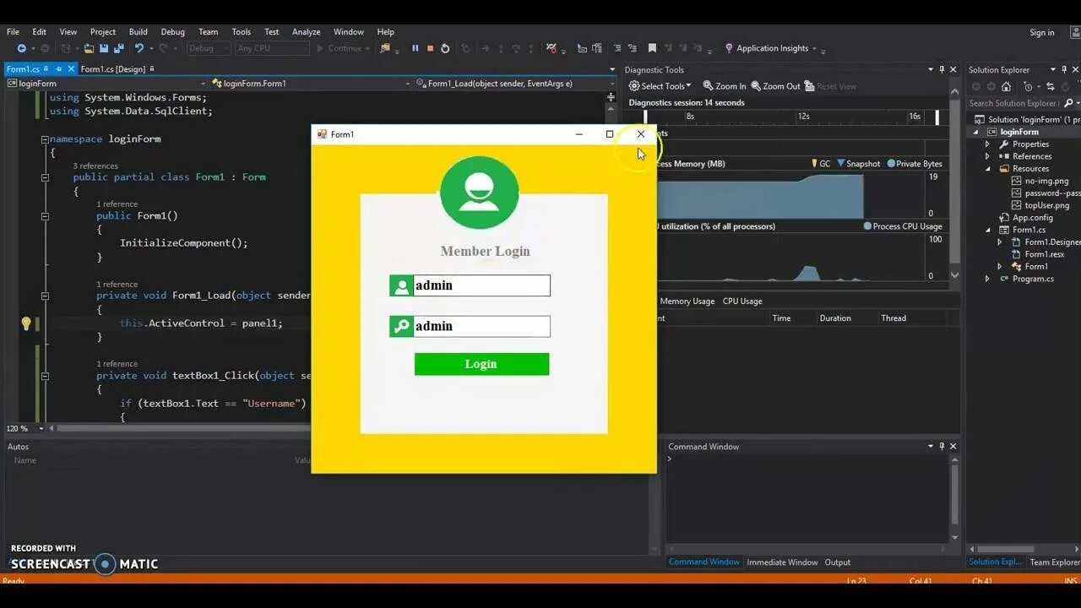This screenshot has height=608, width=1081.
Task: Toggle a bookmark with the toolbar icon
Action: (x=652, y=49)
